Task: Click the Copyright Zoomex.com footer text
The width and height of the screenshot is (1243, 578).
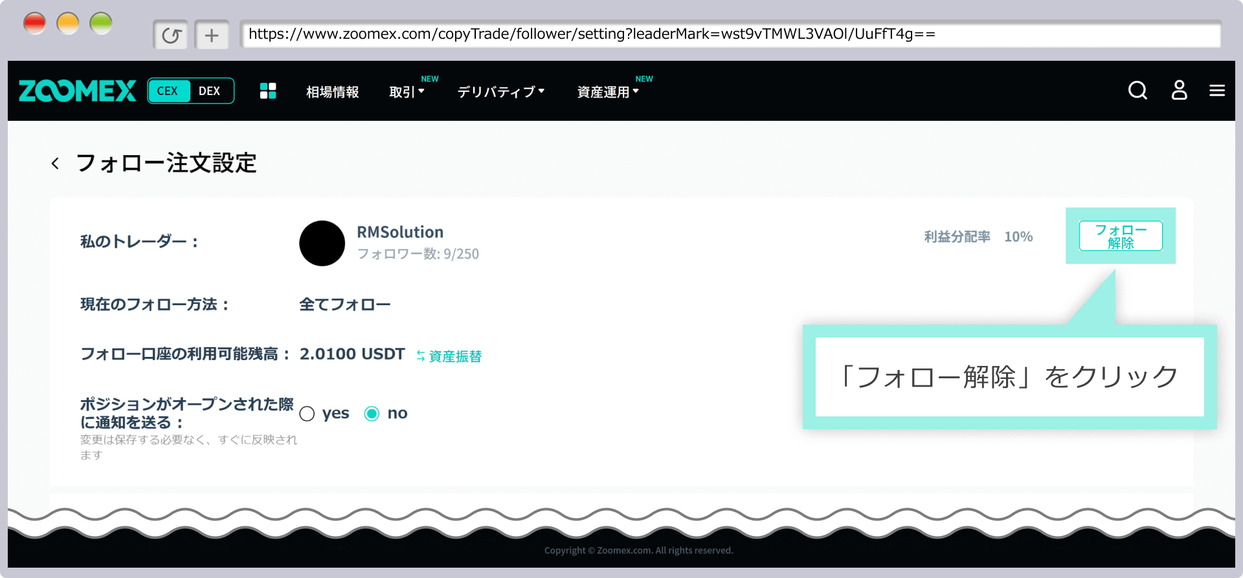Action: (638, 550)
